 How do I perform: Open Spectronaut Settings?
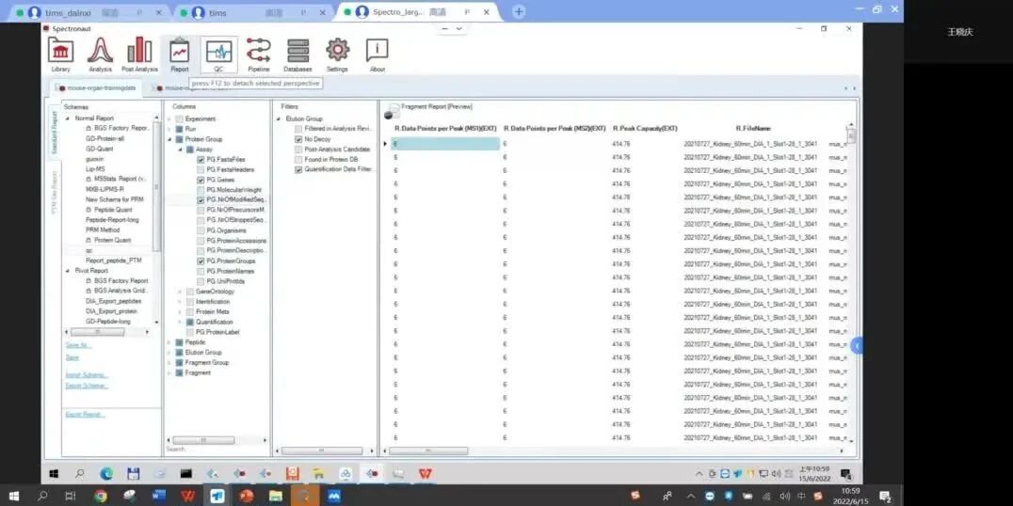click(337, 55)
